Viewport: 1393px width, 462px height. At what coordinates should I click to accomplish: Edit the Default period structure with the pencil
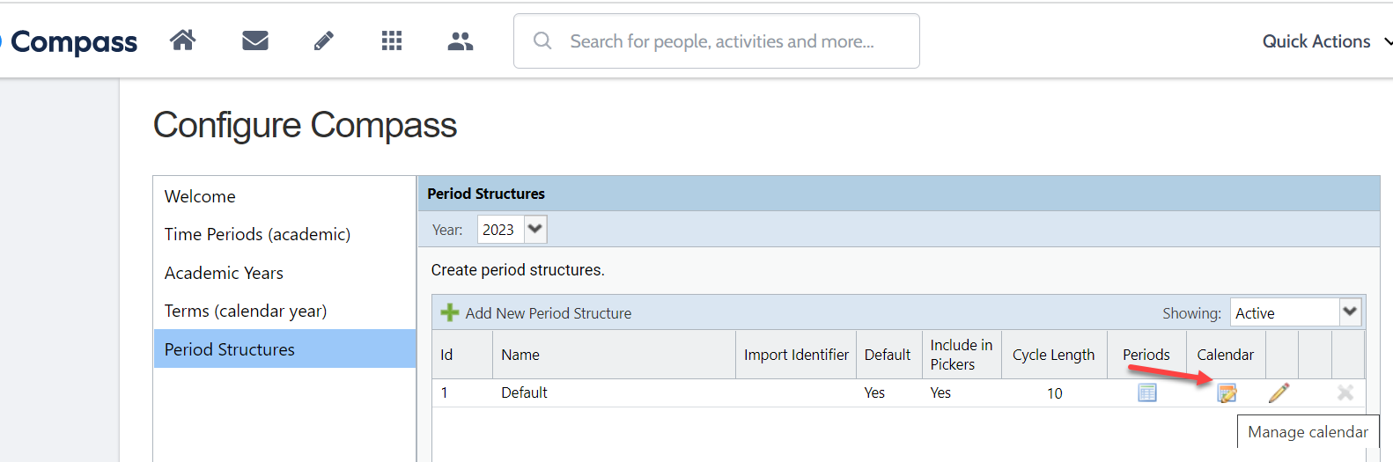click(1279, 392)
